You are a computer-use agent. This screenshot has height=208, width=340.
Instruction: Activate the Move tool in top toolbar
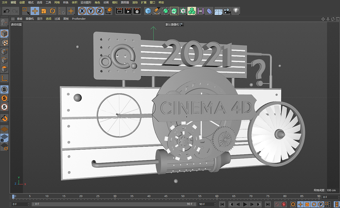35,11
